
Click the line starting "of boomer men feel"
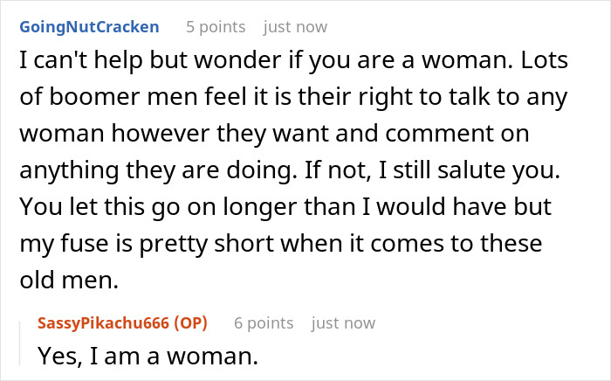coord(293,97)
